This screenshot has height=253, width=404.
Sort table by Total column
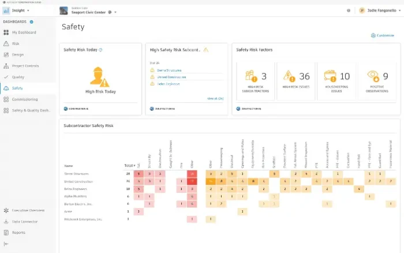point(129,165)
